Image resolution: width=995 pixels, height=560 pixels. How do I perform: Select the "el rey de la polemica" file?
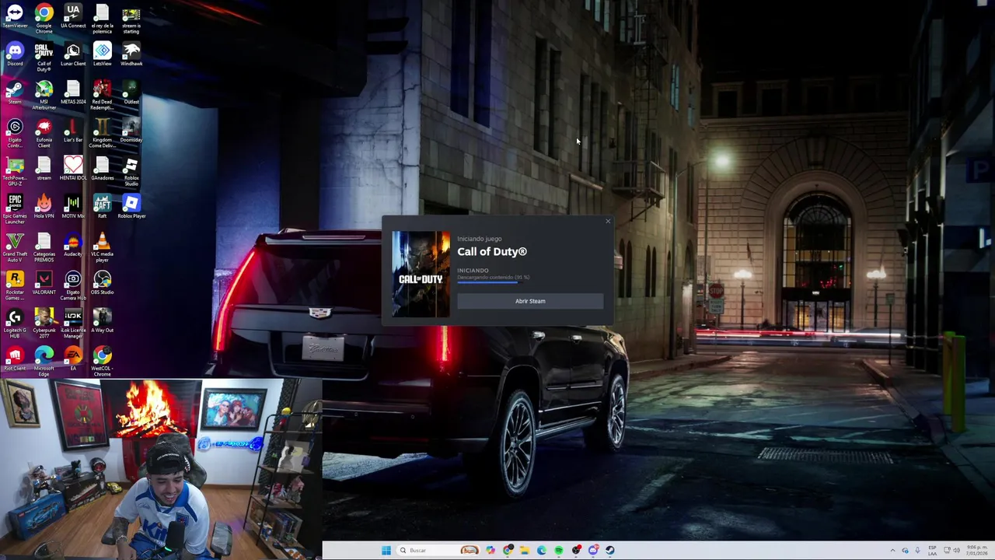coord(102,19)
